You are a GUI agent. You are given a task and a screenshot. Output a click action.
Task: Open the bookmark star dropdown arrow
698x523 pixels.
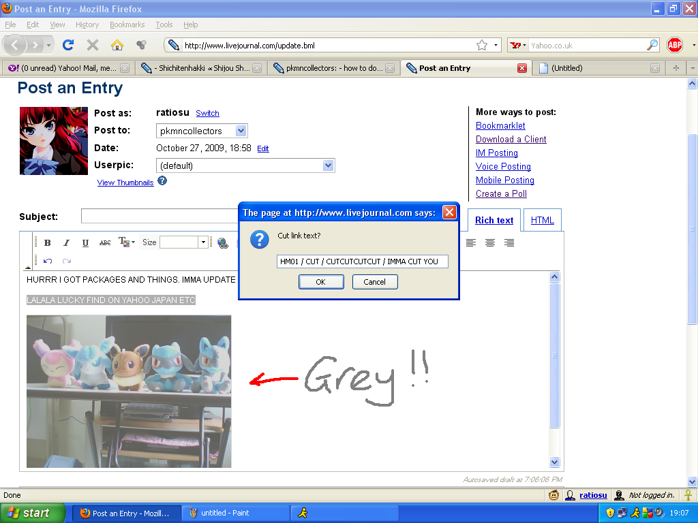(x=496, y=46)
